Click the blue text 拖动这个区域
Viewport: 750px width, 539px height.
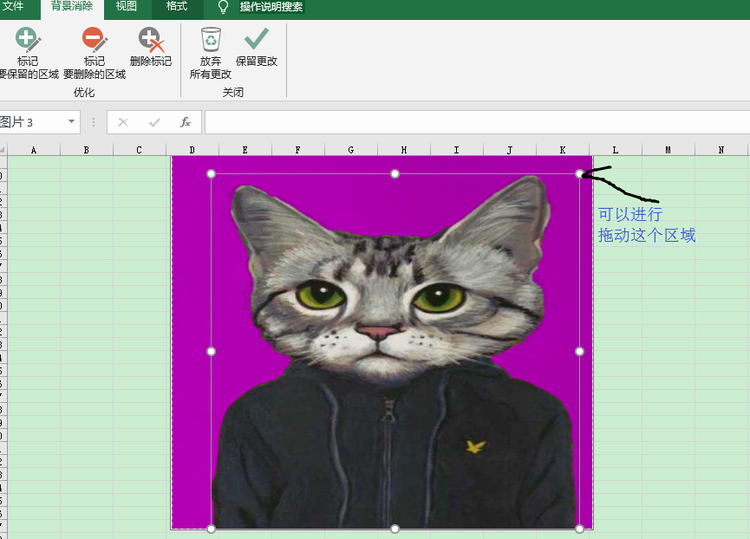[x=647, y=235]
